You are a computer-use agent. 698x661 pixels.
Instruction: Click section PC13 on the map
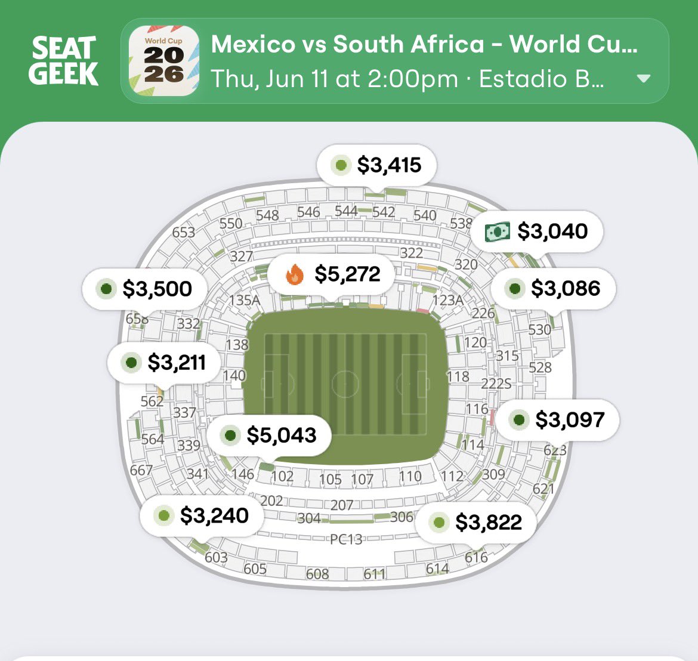(347, 539)
